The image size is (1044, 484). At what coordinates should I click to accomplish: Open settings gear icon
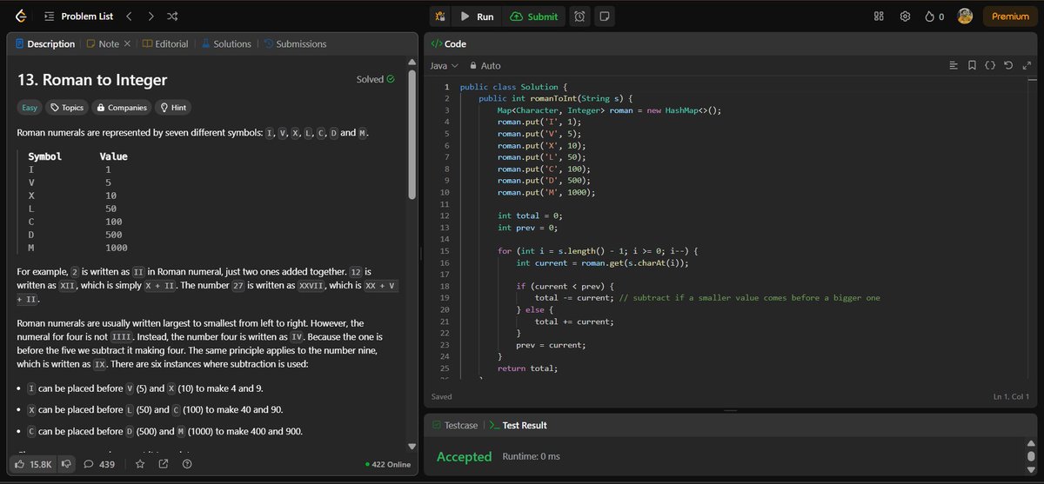pyautogui.click(x=905, y=17)
